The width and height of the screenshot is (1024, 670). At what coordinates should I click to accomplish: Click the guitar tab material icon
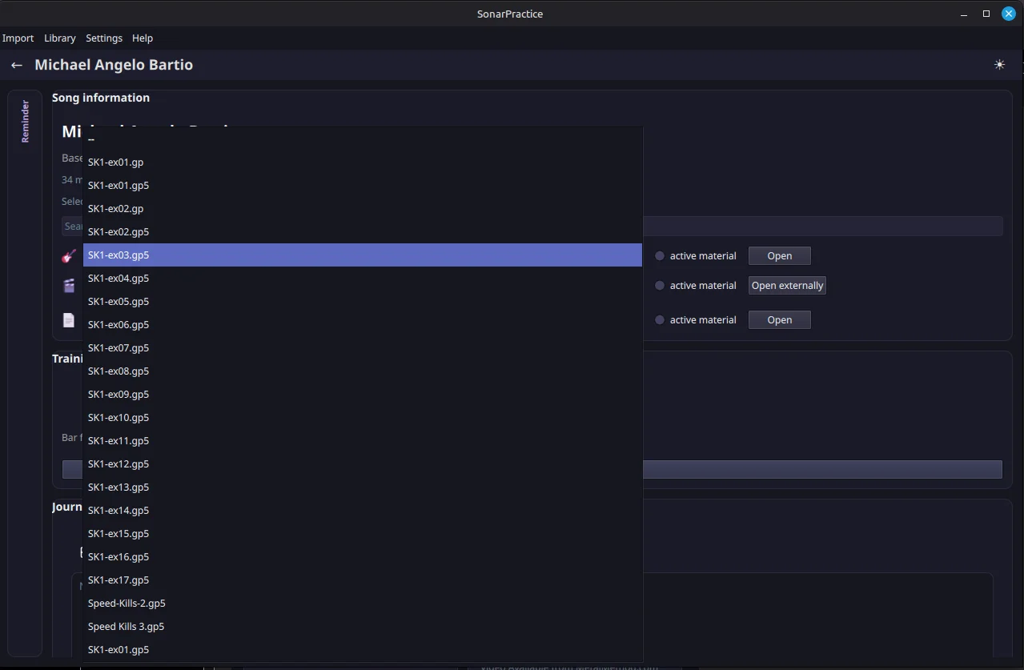coord(69,256)
